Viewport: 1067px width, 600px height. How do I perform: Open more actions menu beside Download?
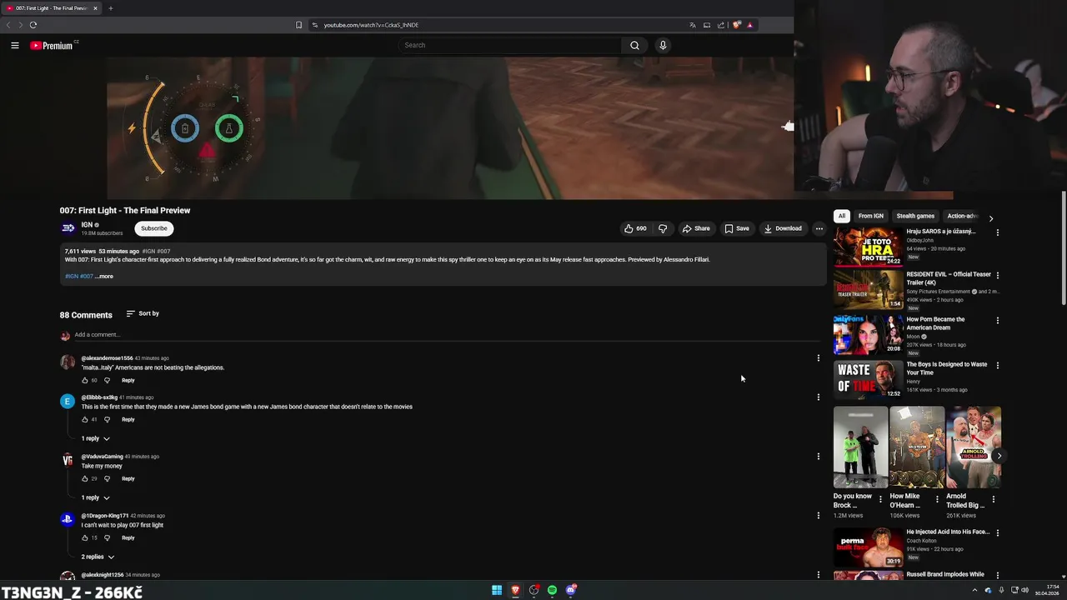click(819, 228)
